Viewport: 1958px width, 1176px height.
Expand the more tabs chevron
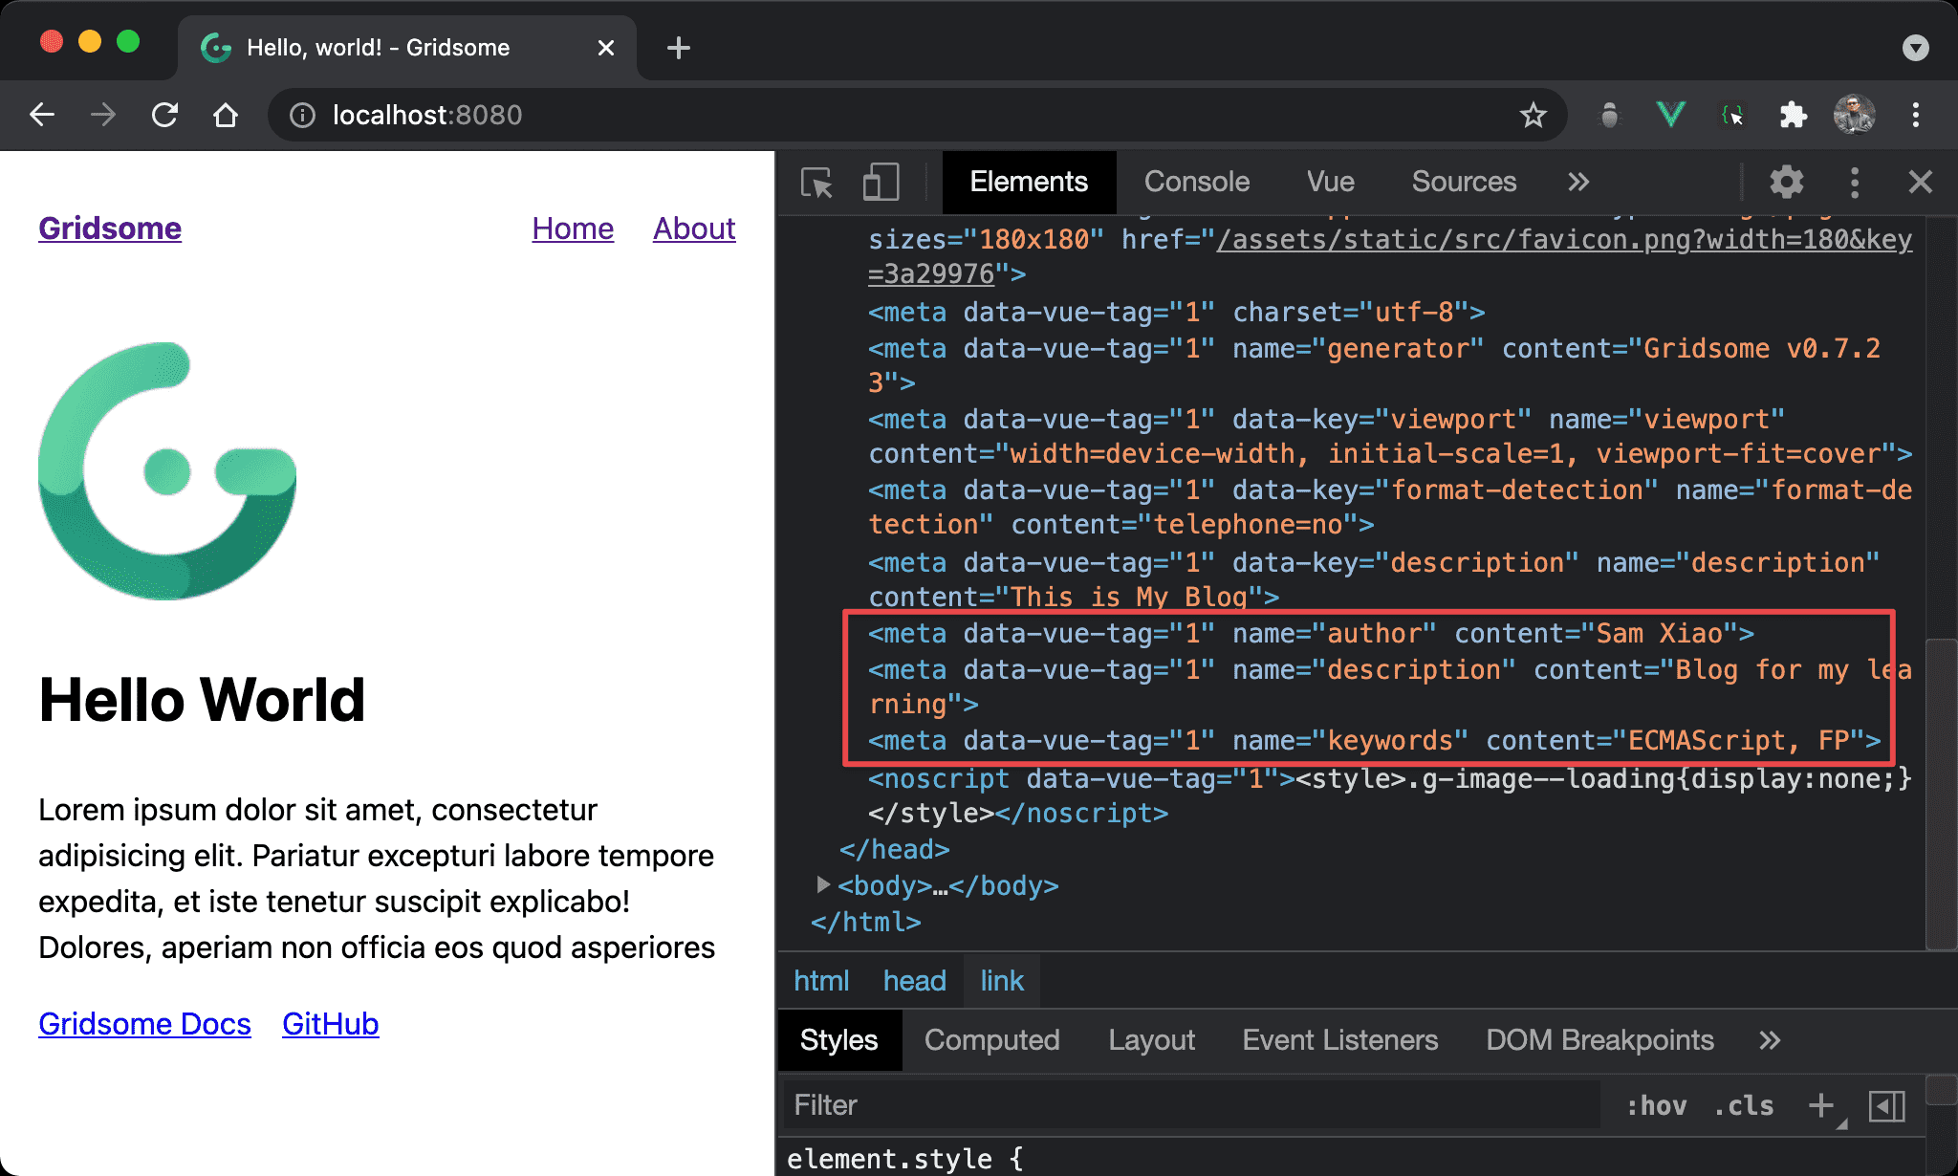1577,182
